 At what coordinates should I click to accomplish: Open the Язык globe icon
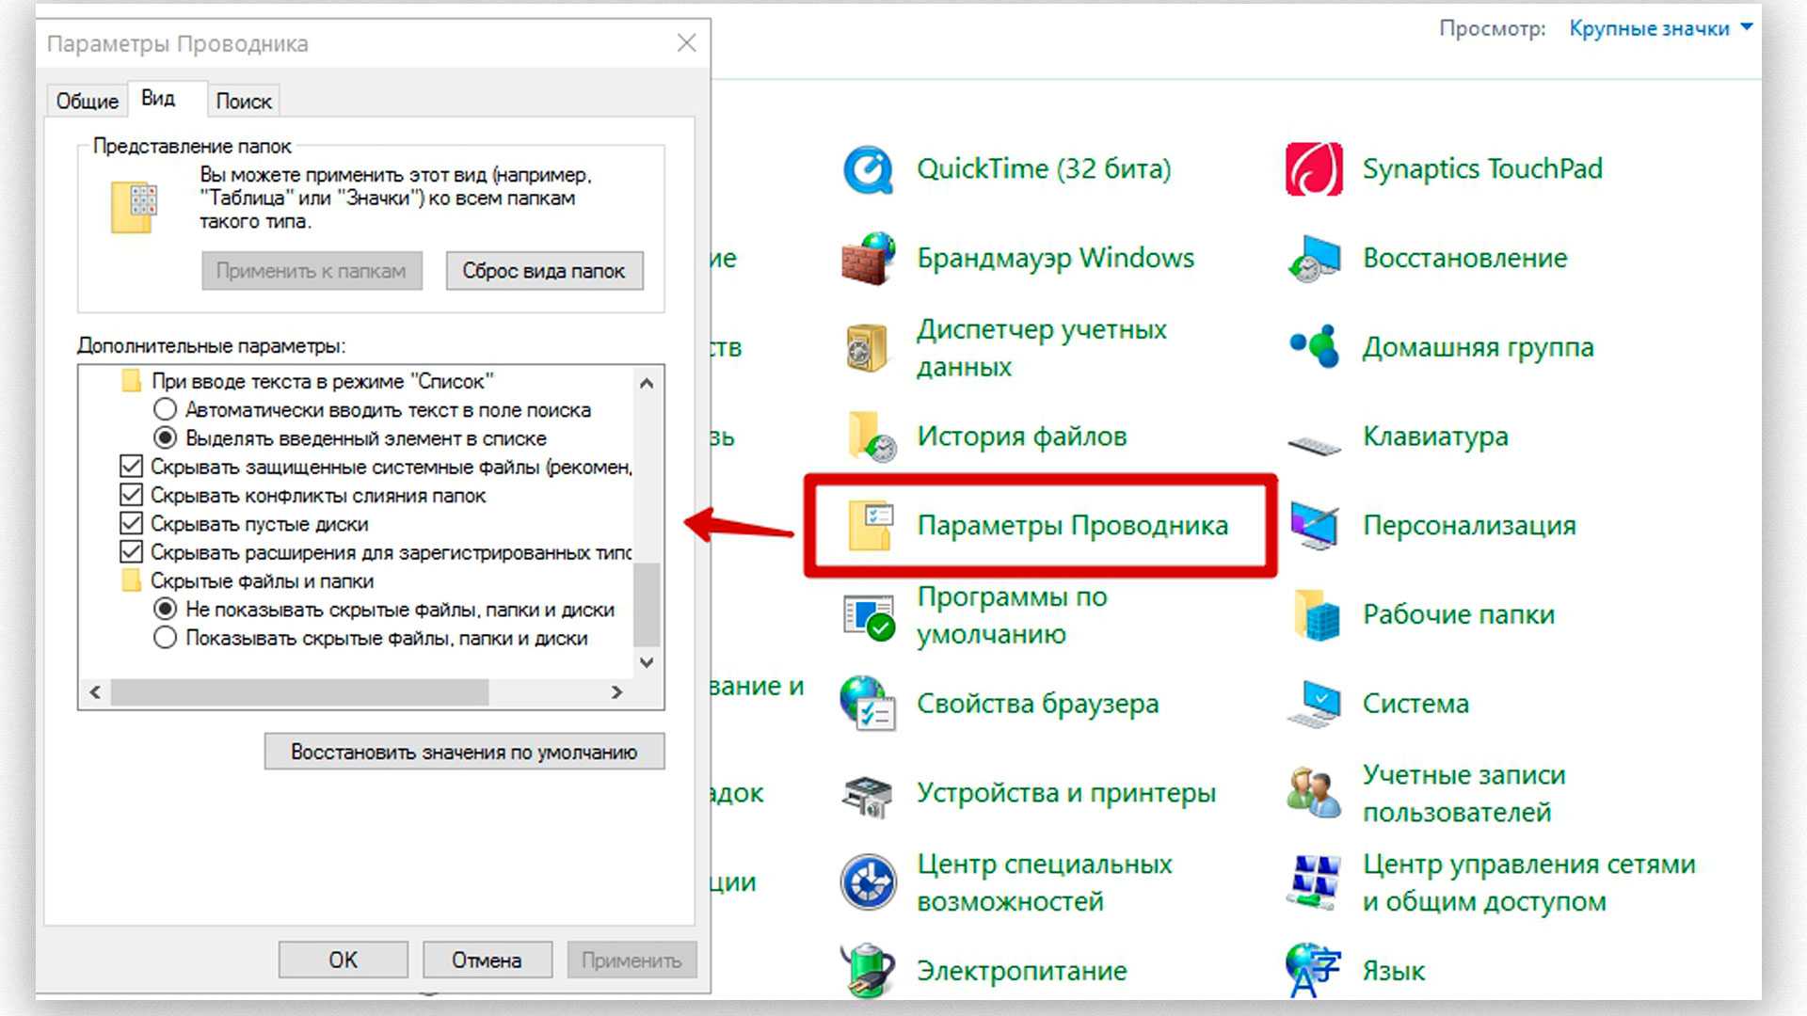(1313, 970)
